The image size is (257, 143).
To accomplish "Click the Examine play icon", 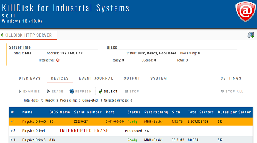I will point(20,91).
